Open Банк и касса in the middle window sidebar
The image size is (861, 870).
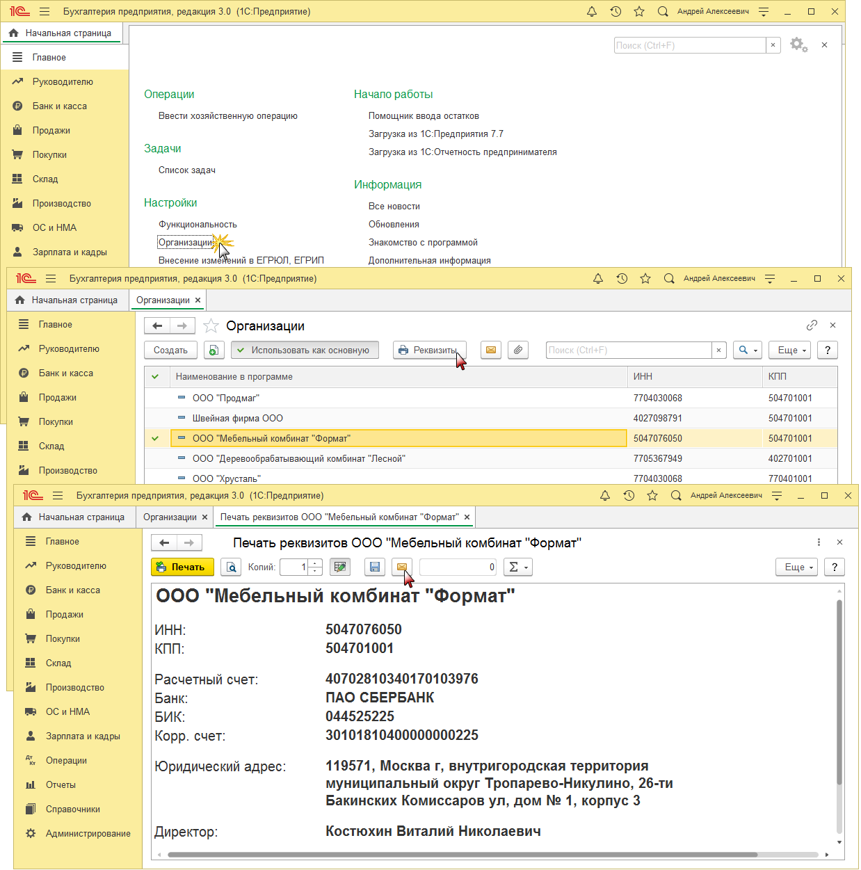pyautogui.click(x=66, y=373)
